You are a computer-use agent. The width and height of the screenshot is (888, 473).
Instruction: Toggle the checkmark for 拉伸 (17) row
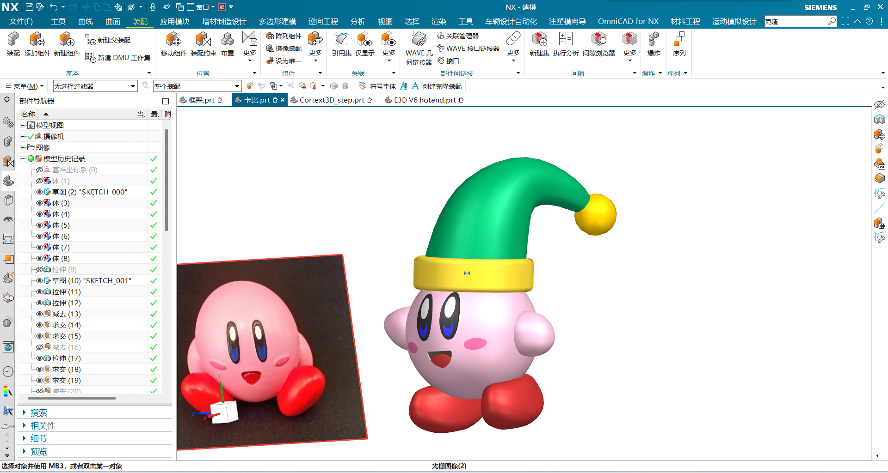(154, 358)
